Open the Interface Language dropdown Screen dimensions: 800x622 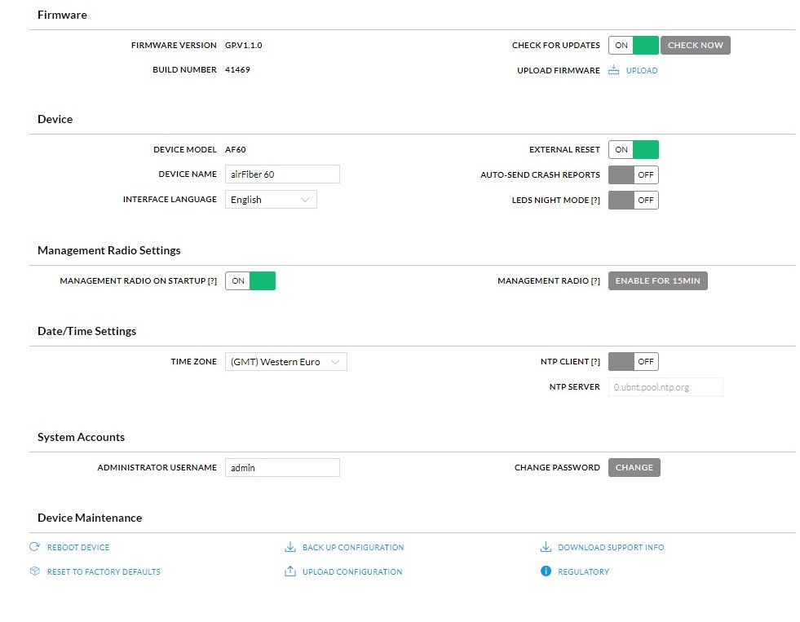point(271,199)
